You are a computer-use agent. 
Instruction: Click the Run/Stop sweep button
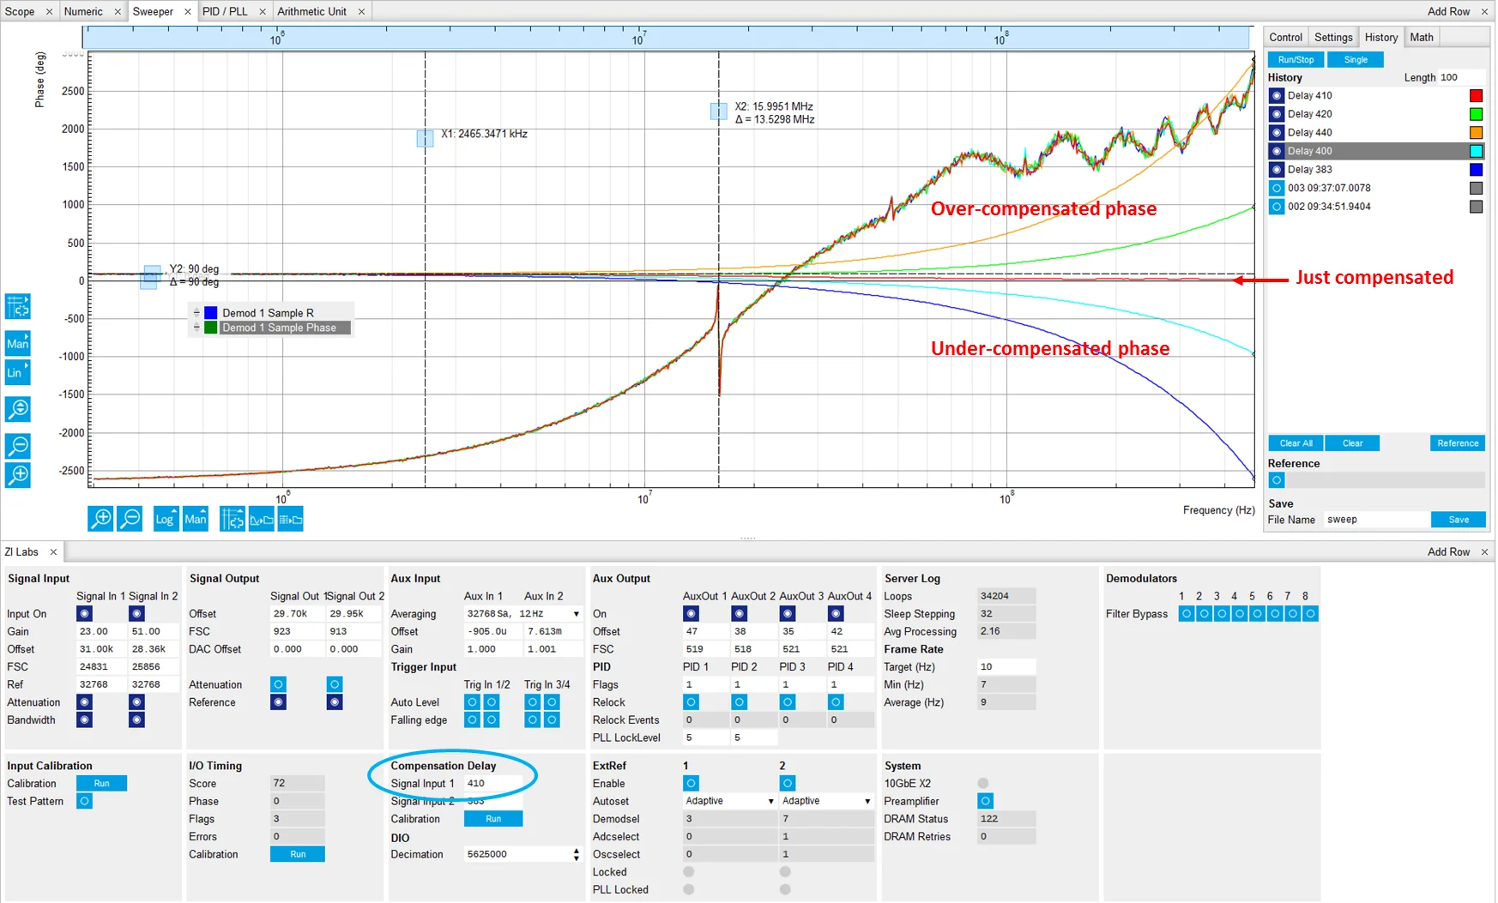(x=1296, y=60)
